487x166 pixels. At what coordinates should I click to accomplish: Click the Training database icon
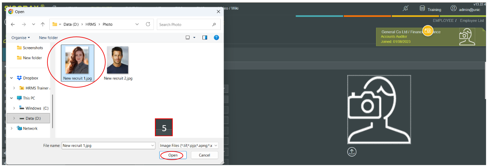[x=422, y=9]
